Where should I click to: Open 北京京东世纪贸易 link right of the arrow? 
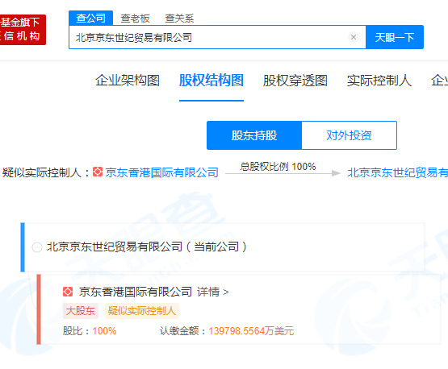click(x=397, y=172)
